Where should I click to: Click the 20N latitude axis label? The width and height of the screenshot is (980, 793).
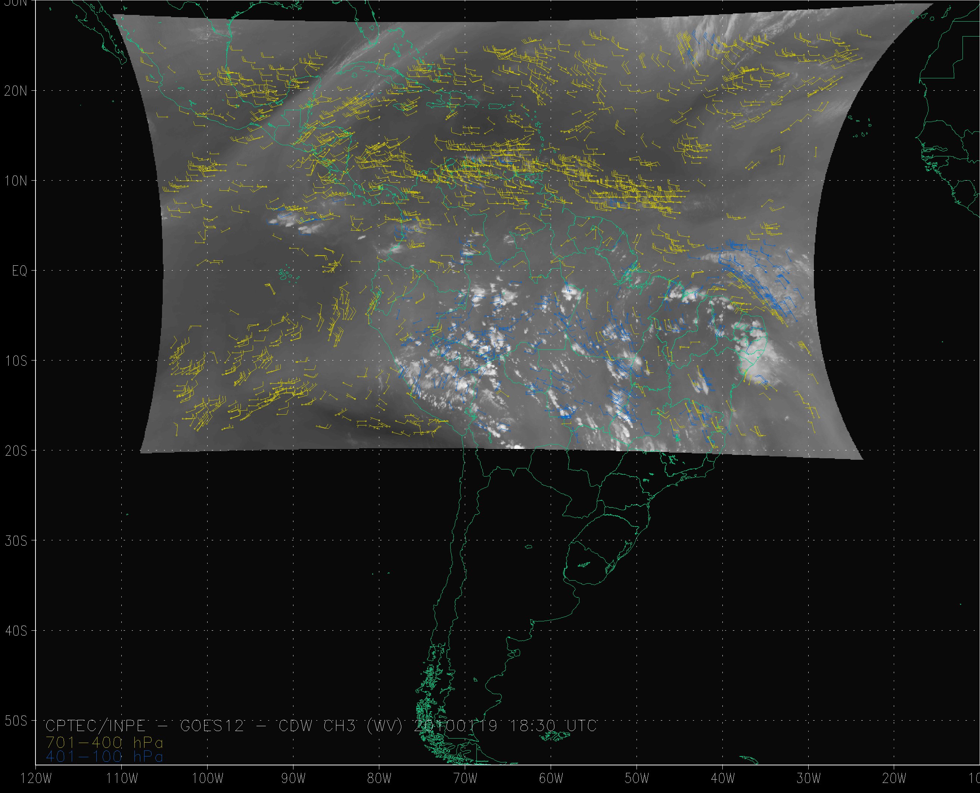click(x=16, y=91)
